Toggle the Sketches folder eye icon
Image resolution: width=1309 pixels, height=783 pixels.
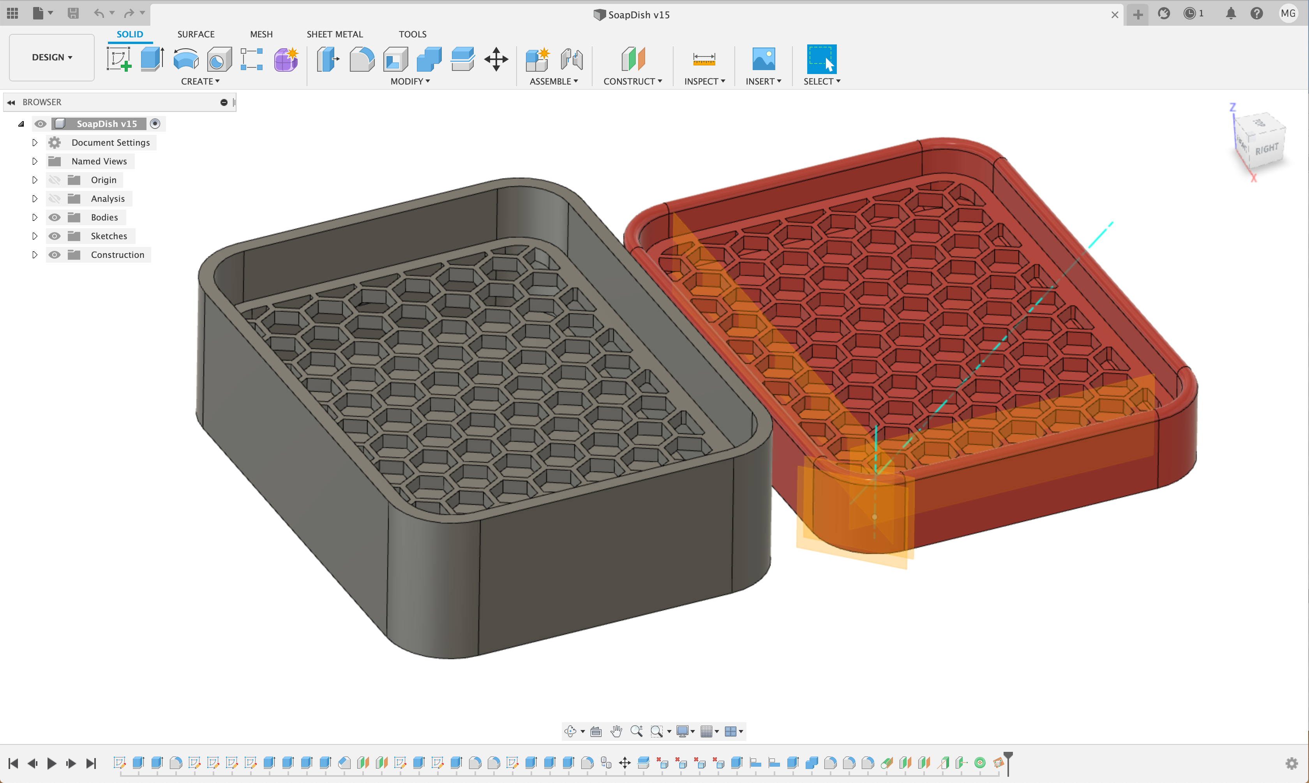(x=54, y=236)
